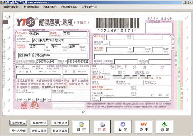193x136 pixels.
Task: Click sender street address field 金门路彩香创投园
Action: pyautogui.click(x=53, y=55)
